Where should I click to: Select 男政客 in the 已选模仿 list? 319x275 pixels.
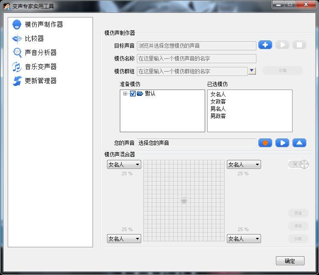[218, 116]
